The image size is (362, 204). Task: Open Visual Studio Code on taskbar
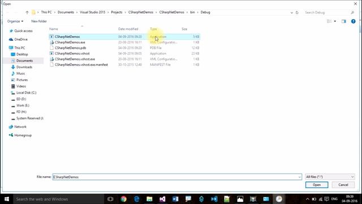coord(214,199)
